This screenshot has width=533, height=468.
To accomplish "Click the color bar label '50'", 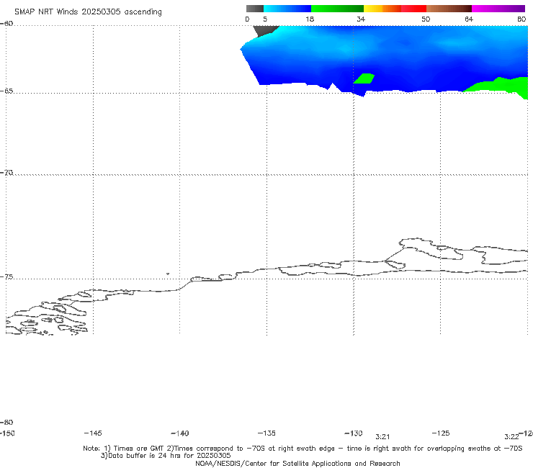I will [426, 19].
